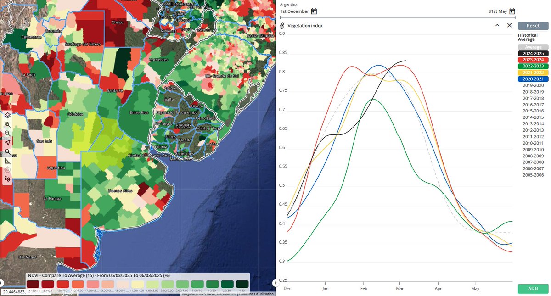Click the San Luis province label
The height and width of the screenshot is (296, 551).
(x=45, y=140)
